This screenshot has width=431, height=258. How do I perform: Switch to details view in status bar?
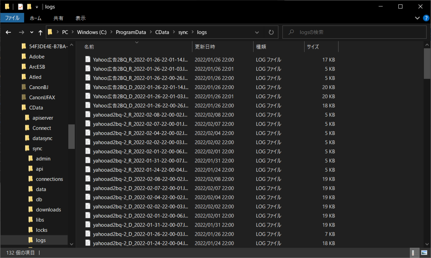click(x=413, y=252)
